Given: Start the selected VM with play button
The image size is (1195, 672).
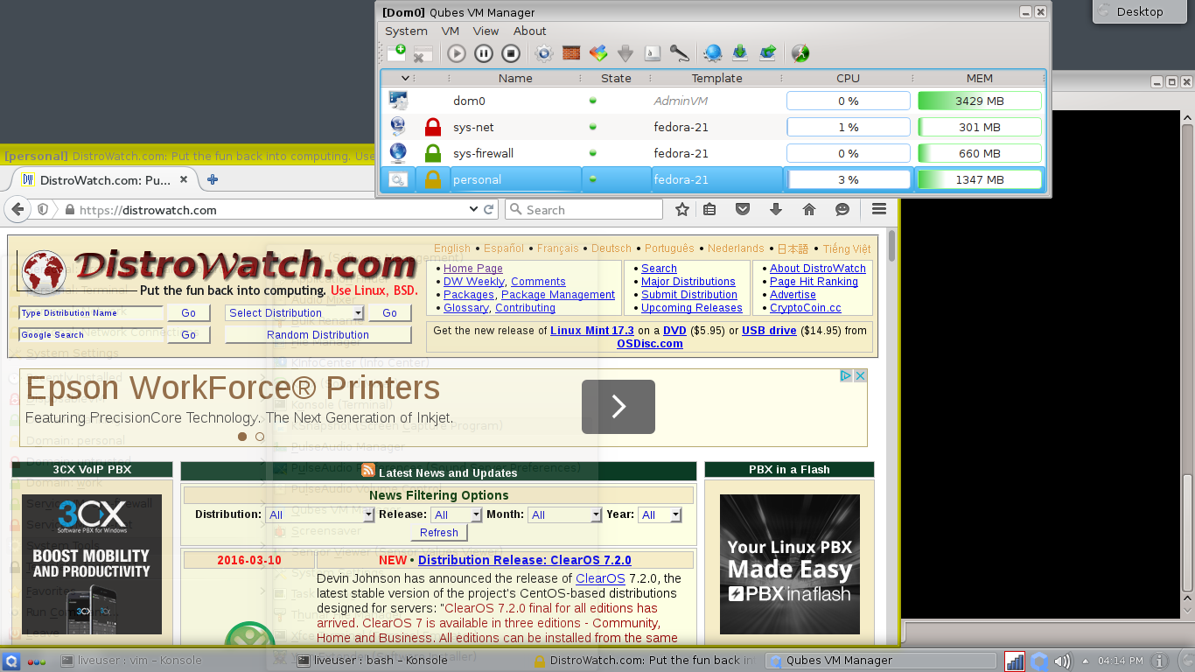Looking at the screenshot, I should pos(457,53).
